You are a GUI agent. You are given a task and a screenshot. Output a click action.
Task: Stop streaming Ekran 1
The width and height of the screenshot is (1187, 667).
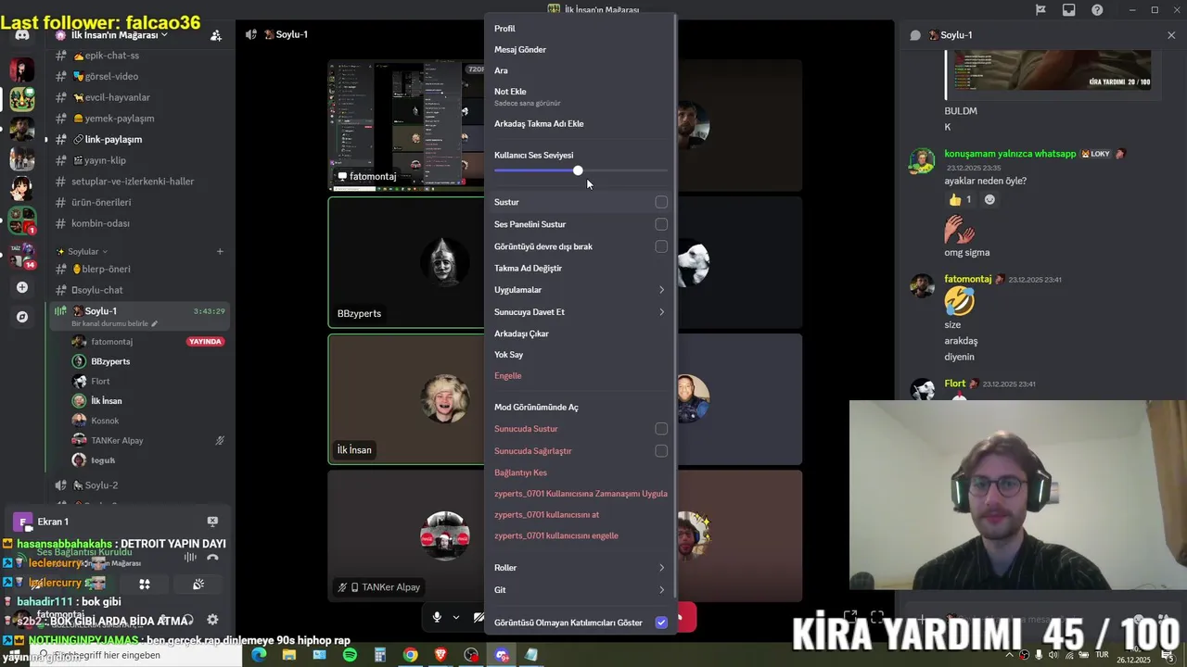(x=212, y=522)
